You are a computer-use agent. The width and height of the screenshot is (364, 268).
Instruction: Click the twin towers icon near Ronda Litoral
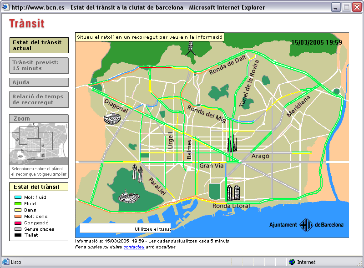pos(233,193)
